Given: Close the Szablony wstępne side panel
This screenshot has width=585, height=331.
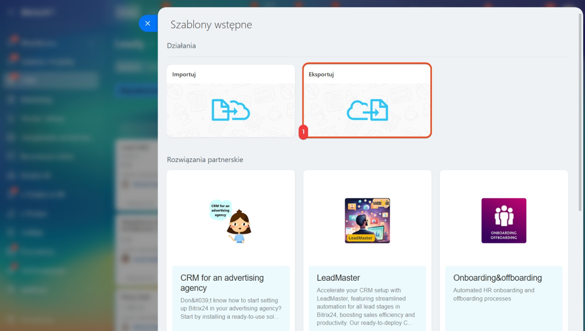Looking at the screenshot, I should point(147,23).
